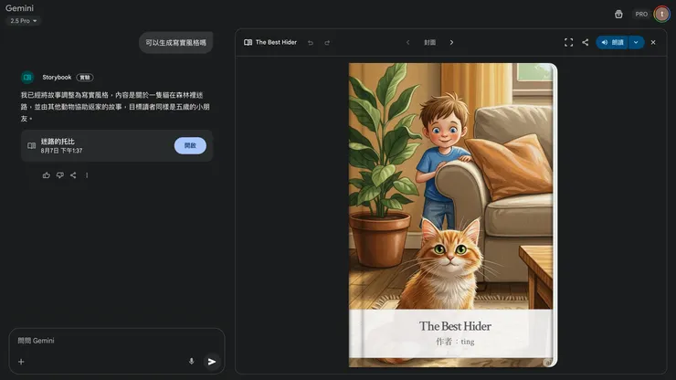
Task: Click the Storybook gem icon
Action: click(27, 78)
